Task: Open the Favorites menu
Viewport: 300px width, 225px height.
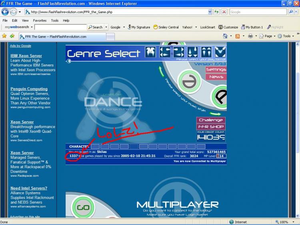Action: (x=40, y=20)
